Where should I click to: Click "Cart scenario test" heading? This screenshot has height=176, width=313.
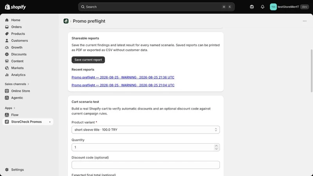[x=85, y=102]
